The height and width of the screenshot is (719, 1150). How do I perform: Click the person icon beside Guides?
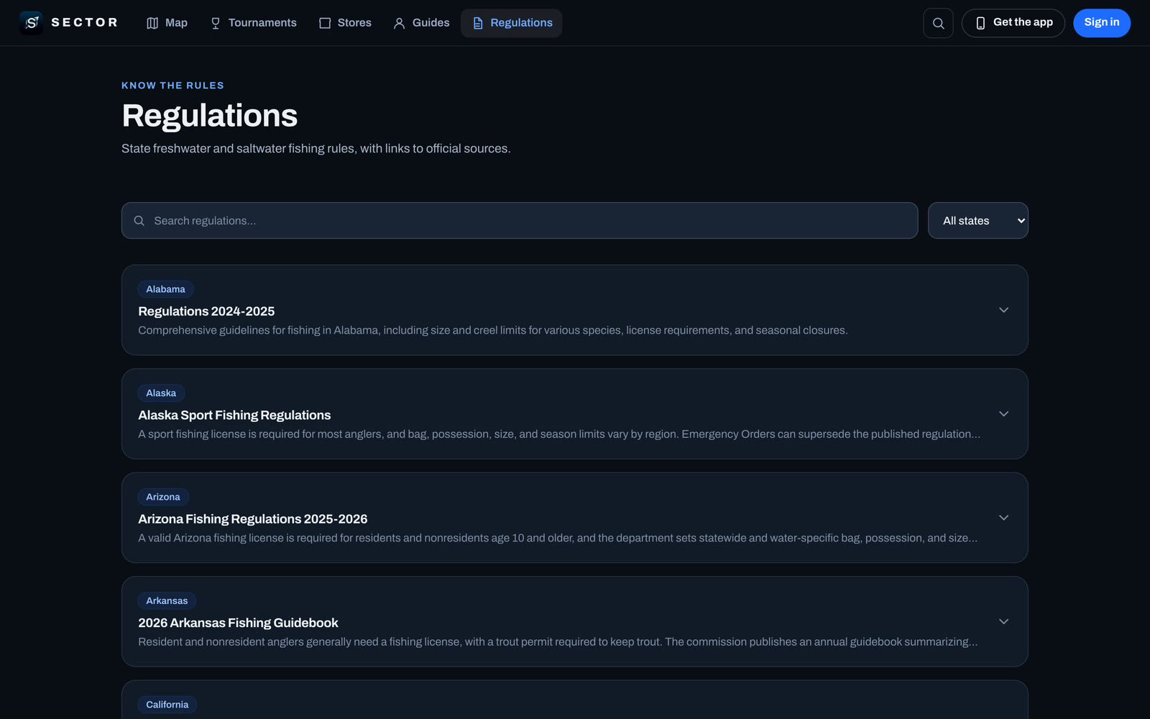tap(400, 23)
